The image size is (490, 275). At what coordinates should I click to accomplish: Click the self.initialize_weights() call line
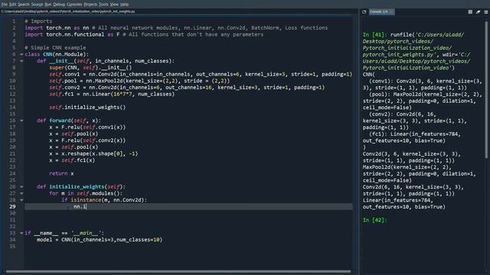click(x=87, y=107)
